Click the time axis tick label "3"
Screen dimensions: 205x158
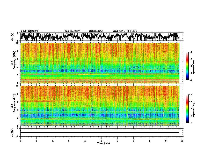69,141
